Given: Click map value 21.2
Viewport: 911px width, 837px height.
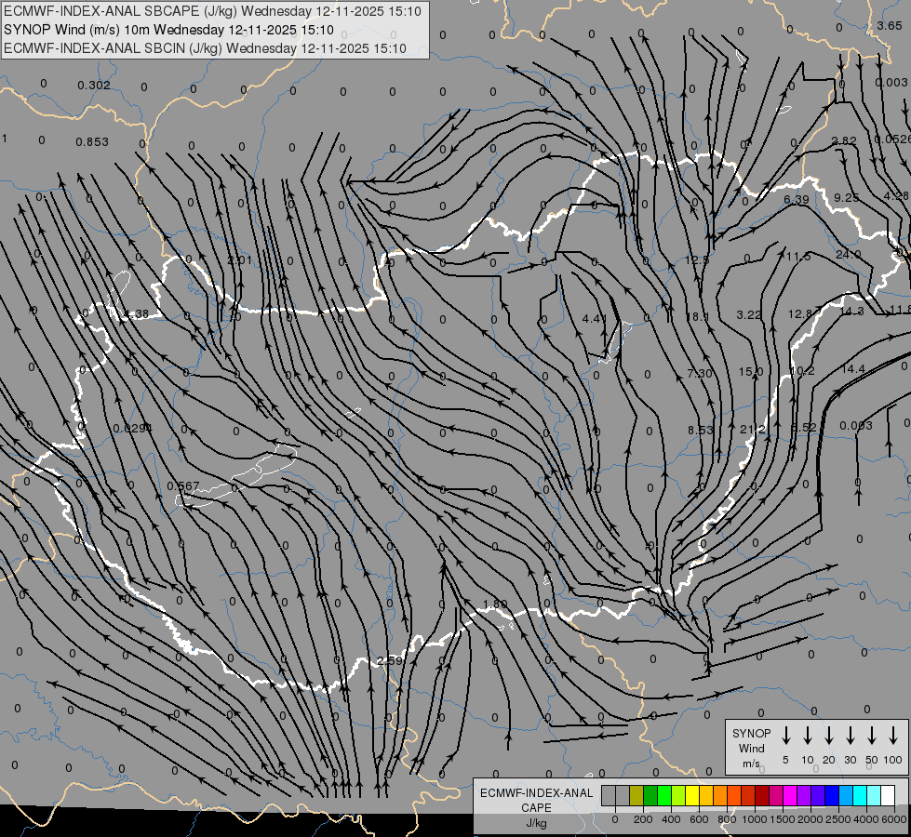Looking at the screenshot, I should 753,430.
